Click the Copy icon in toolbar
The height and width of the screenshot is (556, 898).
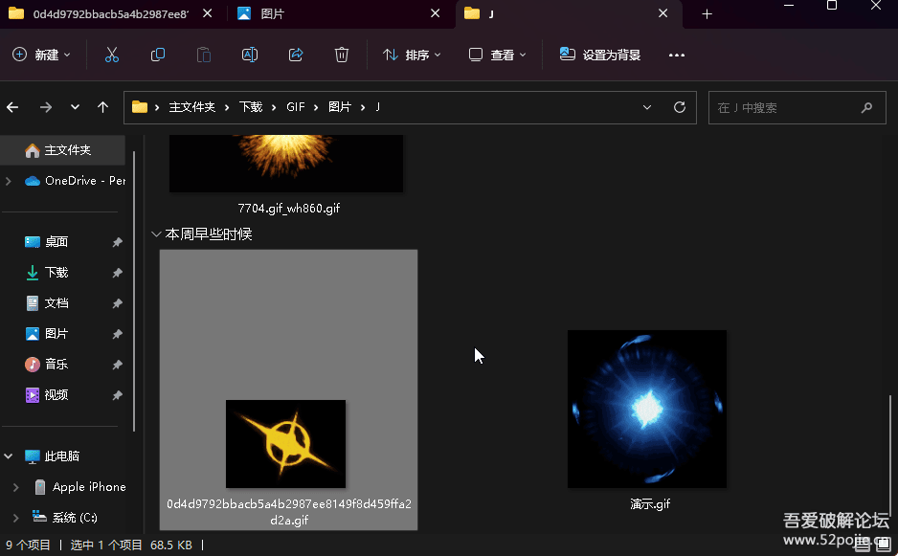click(x=158, y=55)
